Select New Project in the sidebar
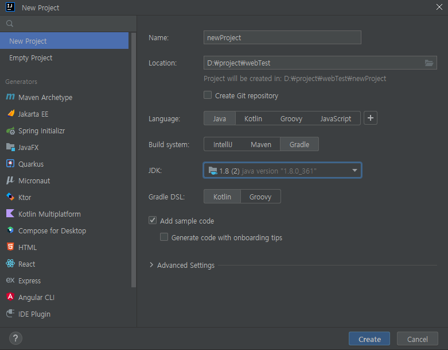 pos(64,41)
